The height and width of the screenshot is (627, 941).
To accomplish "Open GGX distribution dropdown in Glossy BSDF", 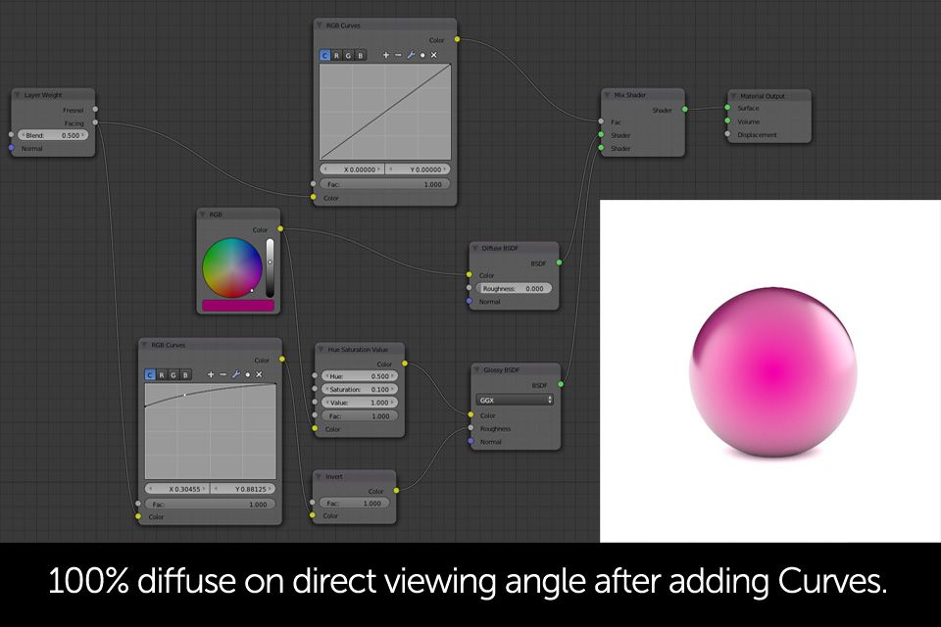I will pyautogui.click(x=515, y=400).
